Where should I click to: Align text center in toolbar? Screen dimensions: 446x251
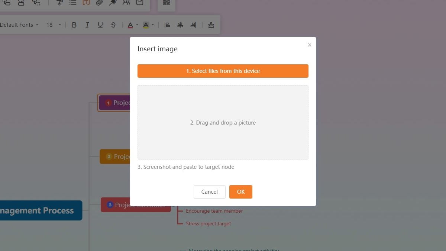[x=180, y=25]
